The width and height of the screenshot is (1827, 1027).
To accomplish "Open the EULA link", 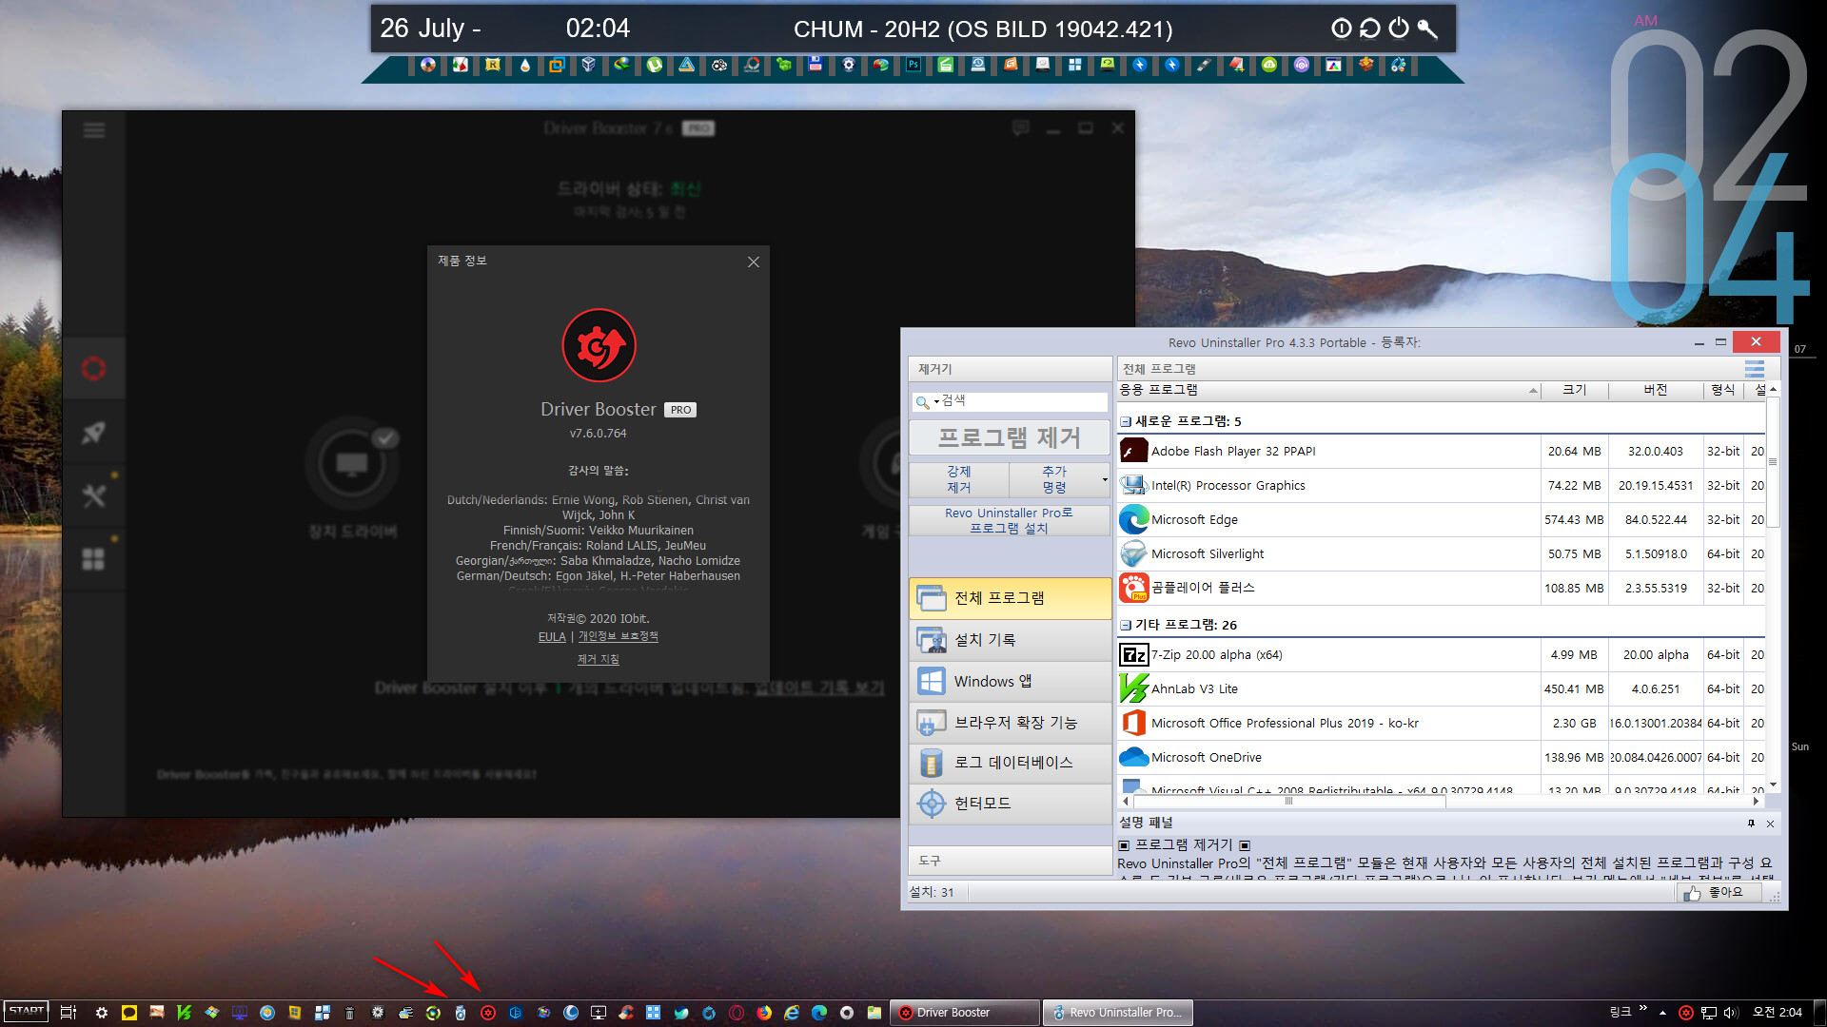I will [x=552, y=637].
